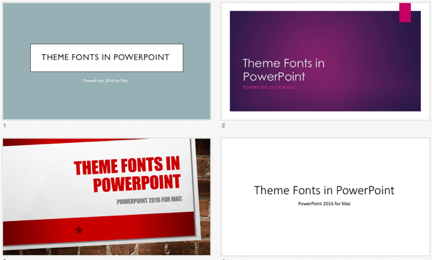432x260 pixels.
Task: Click the gray 'POWERPOINT 2016 FOR MAC' subtitle on the red slide
Action: pyautogui.click(x=149, y=200)
